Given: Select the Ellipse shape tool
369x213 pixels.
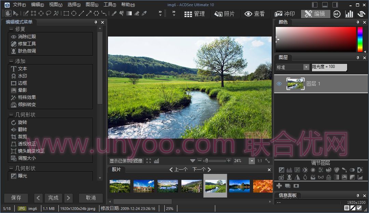Looking at the screenshot, I should point(74,13).
